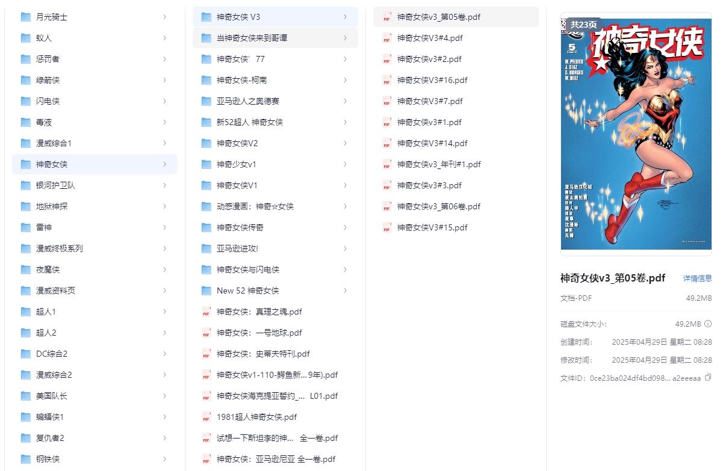Click the folder icon beside 惩罚者
726x471 pixels.
[25, 59]
